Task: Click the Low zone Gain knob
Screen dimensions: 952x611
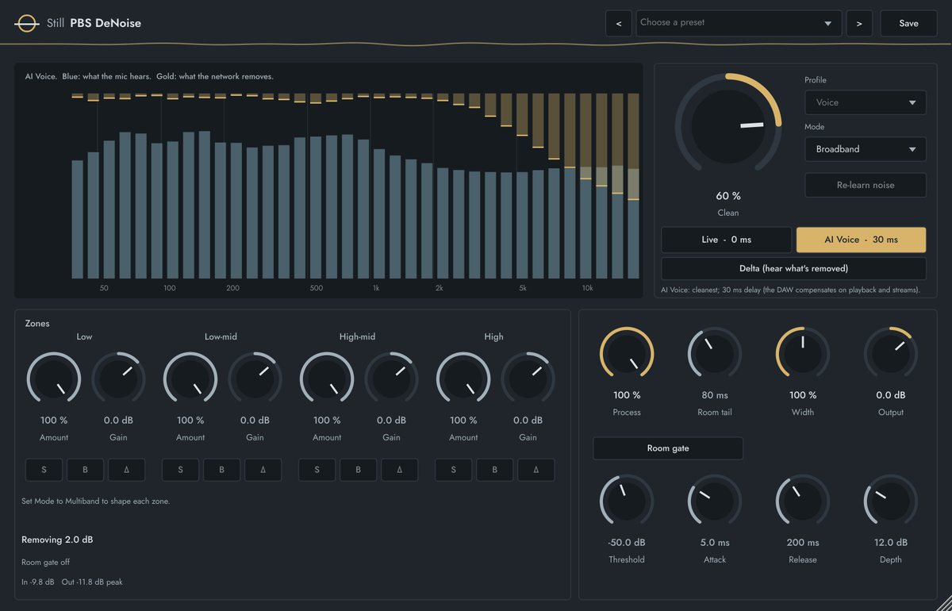Action: point(118,379)
